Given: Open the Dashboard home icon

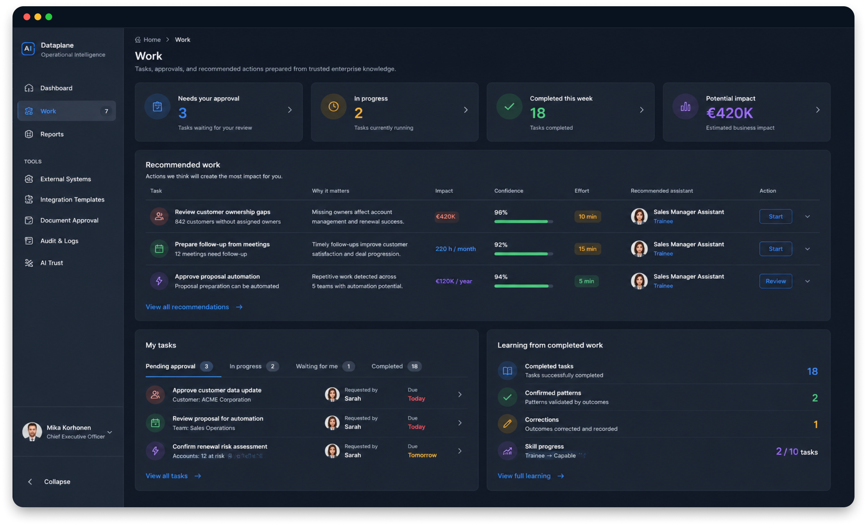Looking at the screenshot, I should [29, 88].
